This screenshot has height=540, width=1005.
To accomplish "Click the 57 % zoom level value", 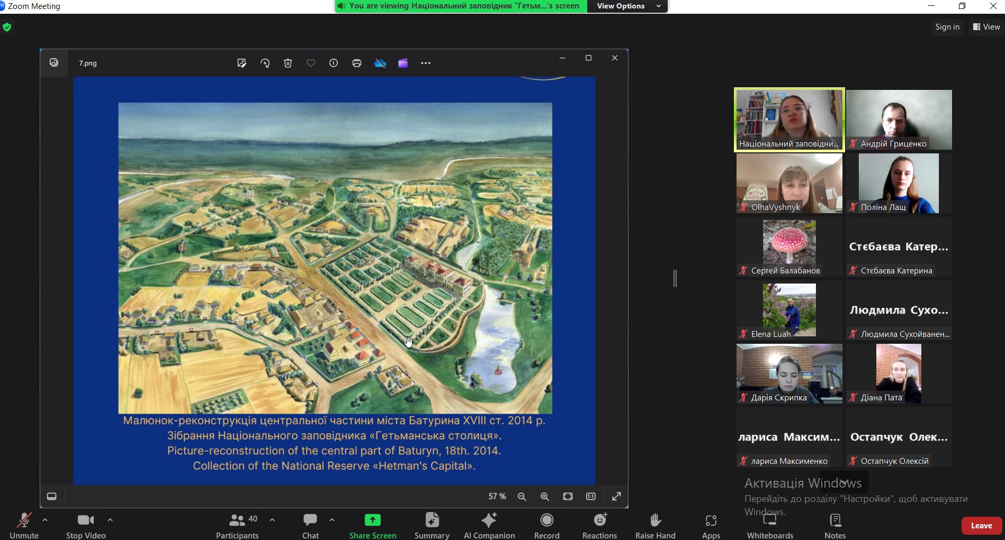I will [497, 496].
